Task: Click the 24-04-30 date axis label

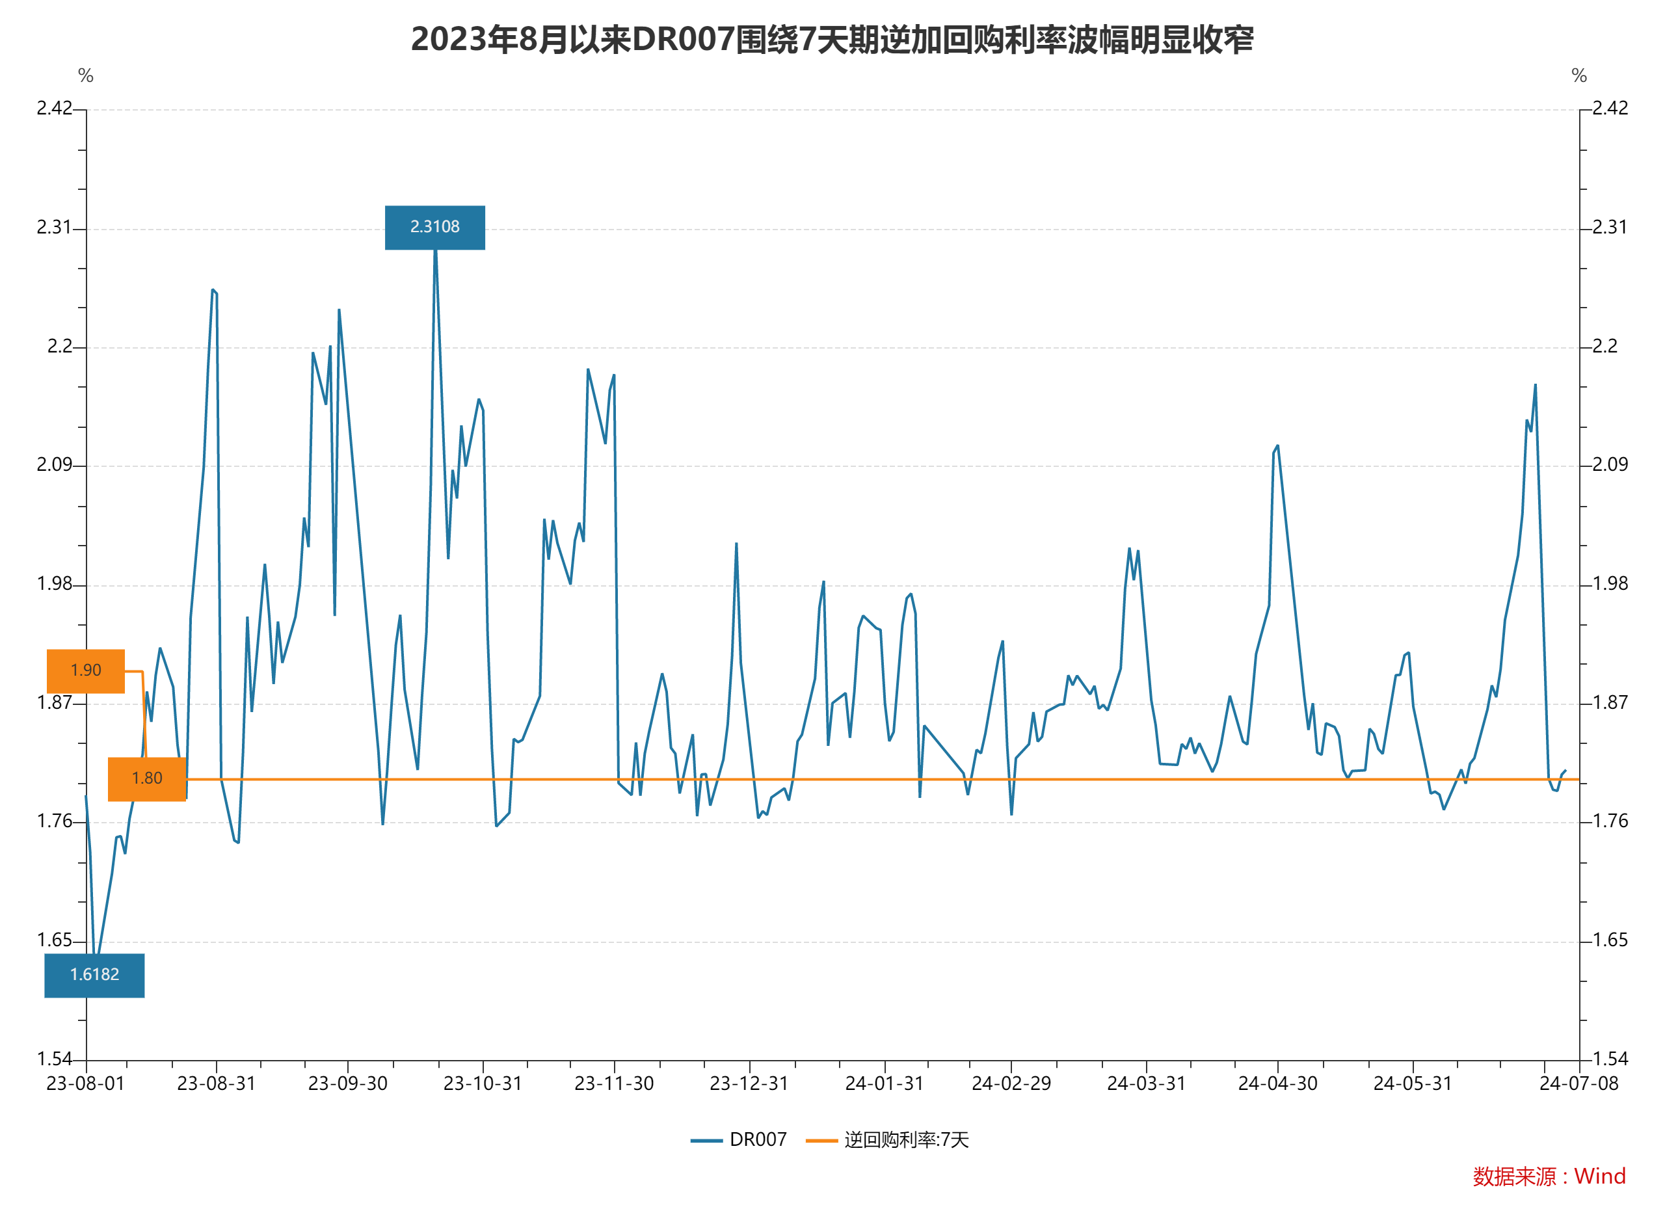Action: click(x=1278, y=1083)
